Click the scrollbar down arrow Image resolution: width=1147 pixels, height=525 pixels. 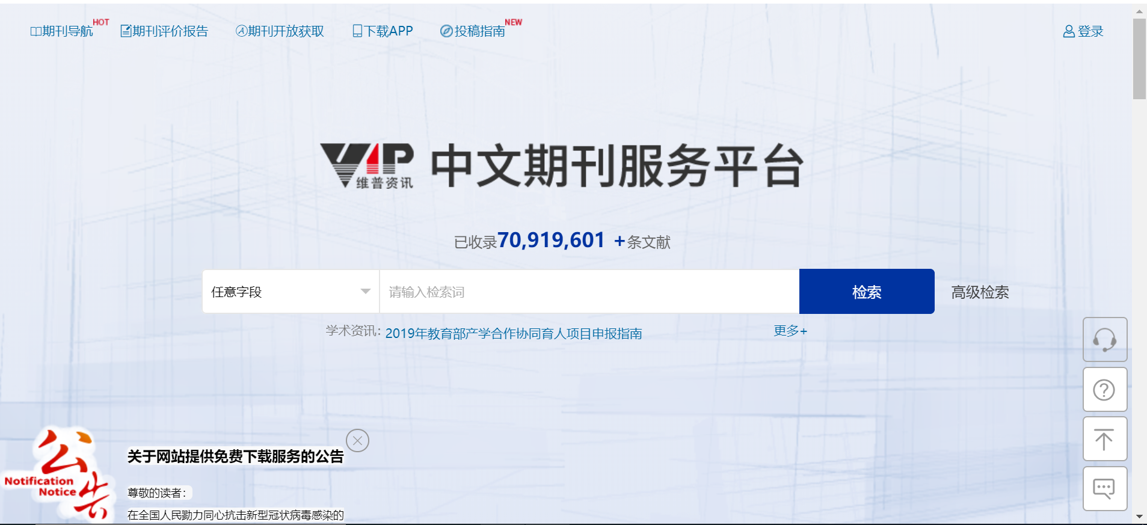tap(1139, 517)
